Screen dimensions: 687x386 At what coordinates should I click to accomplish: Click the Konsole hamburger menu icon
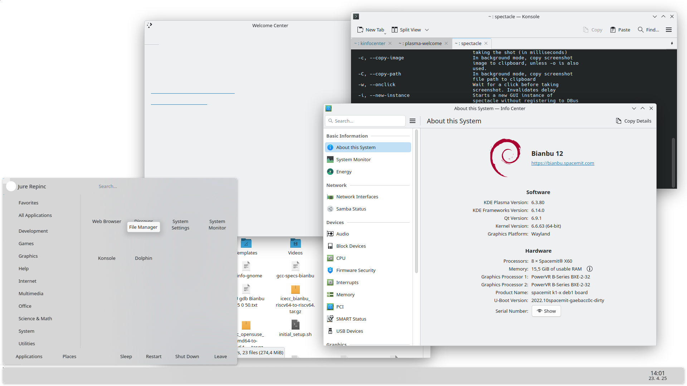(669, 30)
